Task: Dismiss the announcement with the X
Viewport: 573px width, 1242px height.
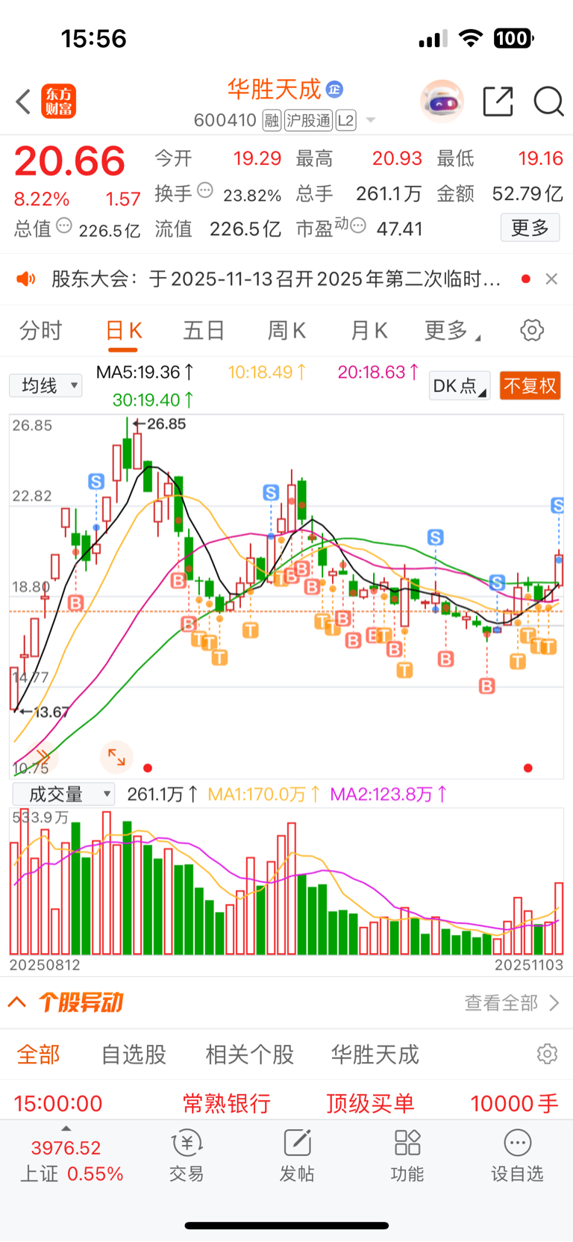Action: (551, 279)
